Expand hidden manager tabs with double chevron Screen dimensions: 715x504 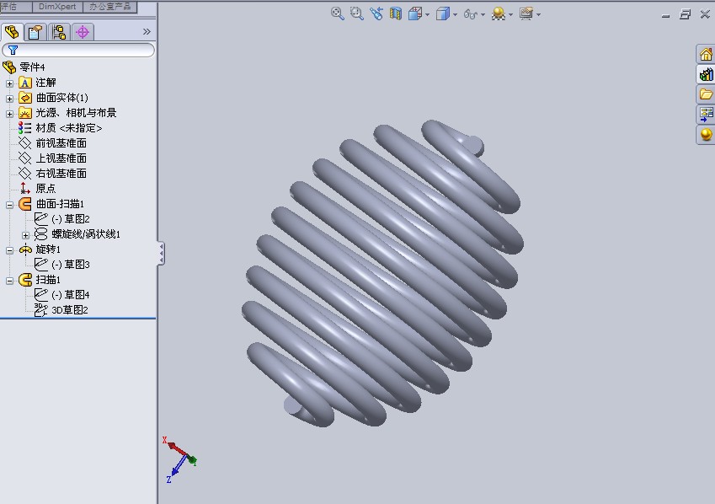pyautogui.click(x=147, y=31)
